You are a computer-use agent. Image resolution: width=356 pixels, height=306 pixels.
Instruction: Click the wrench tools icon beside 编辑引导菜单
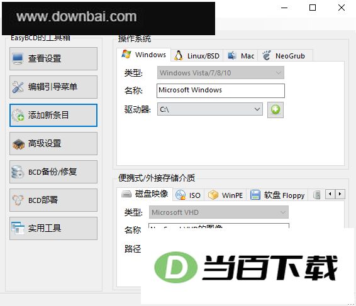tap(18, 87)
